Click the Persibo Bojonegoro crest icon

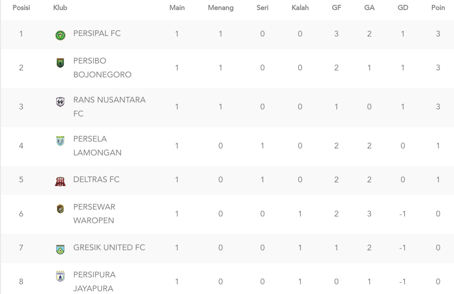60,63
